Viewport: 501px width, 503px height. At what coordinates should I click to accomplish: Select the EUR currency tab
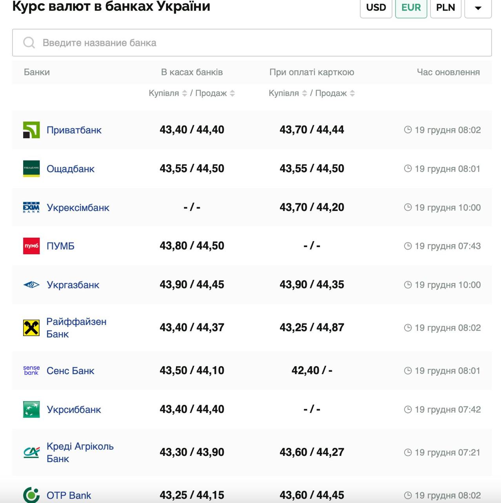[411, 7]
